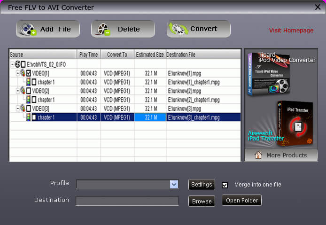
Task: Collapse the root VTS_02_0.IFO tree node
Action: point(12,64)
